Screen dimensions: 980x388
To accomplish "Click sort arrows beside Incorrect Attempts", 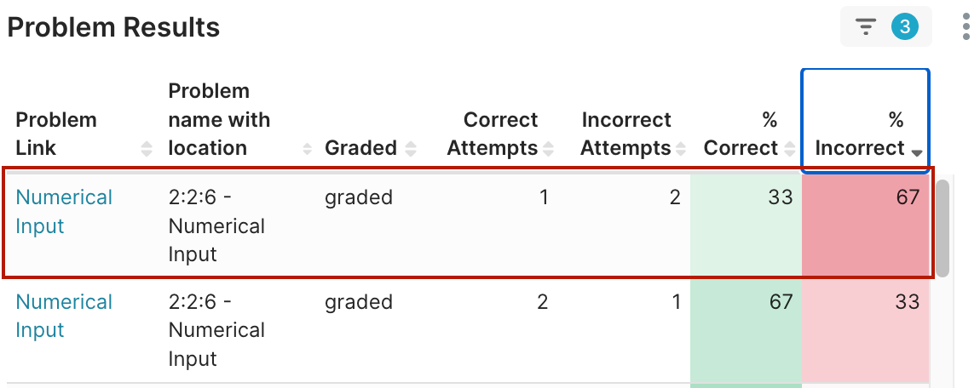I will [681, 149].
